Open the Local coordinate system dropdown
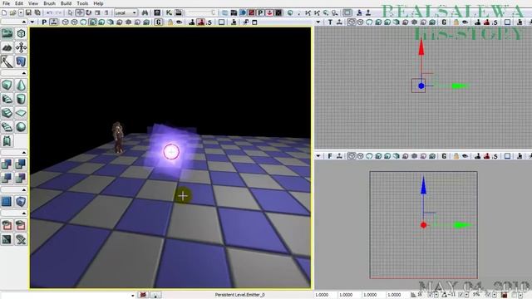The image size is (532, 299). pos(126,13)
